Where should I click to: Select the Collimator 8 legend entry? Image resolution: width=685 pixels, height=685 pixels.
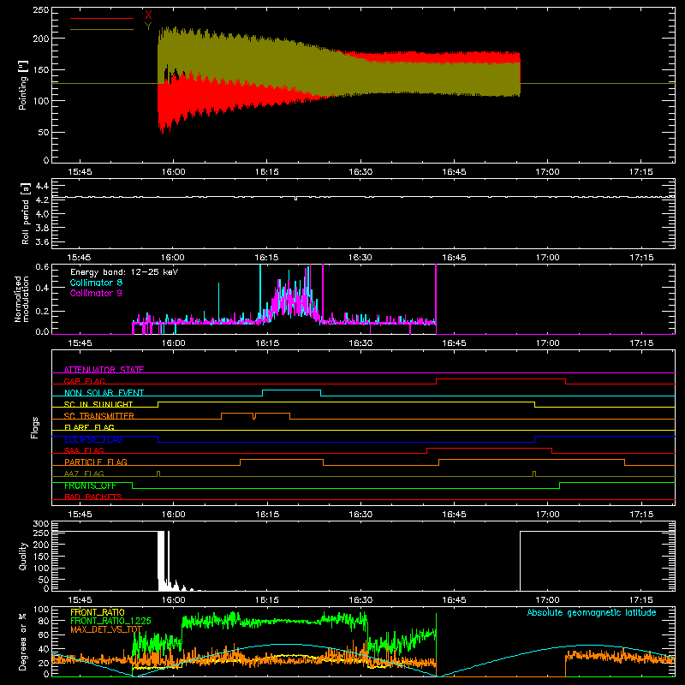click(96, 283)
